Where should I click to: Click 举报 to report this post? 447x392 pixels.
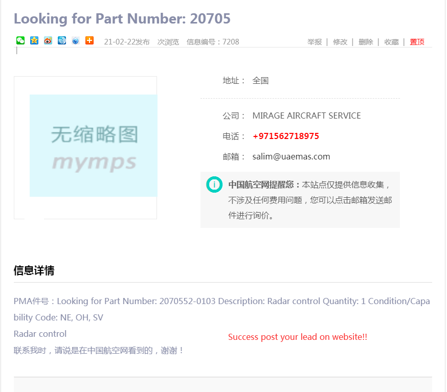click(315, 42)
